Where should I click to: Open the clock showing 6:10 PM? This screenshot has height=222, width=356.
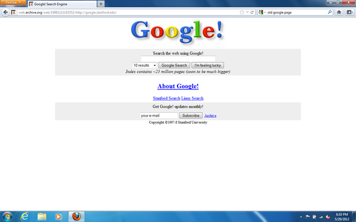(x=342, y=216)
